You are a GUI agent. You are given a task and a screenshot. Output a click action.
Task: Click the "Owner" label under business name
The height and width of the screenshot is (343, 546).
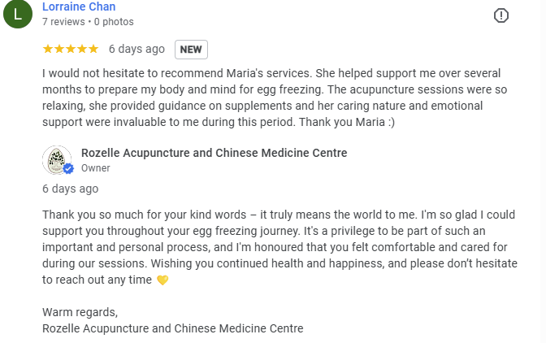click(x=95, y=168)
